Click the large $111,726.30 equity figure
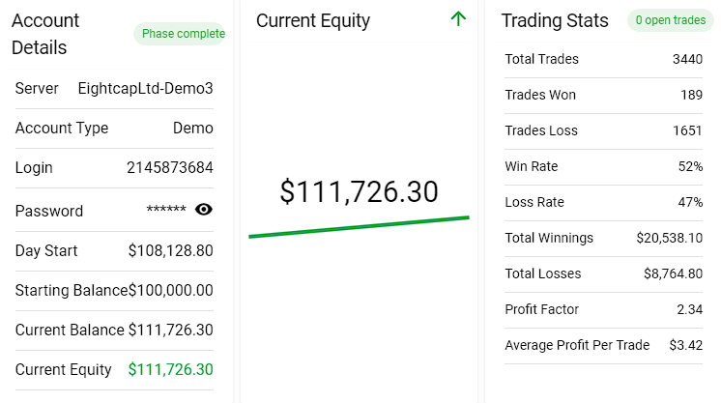721x403 pixels. [359, 191]
